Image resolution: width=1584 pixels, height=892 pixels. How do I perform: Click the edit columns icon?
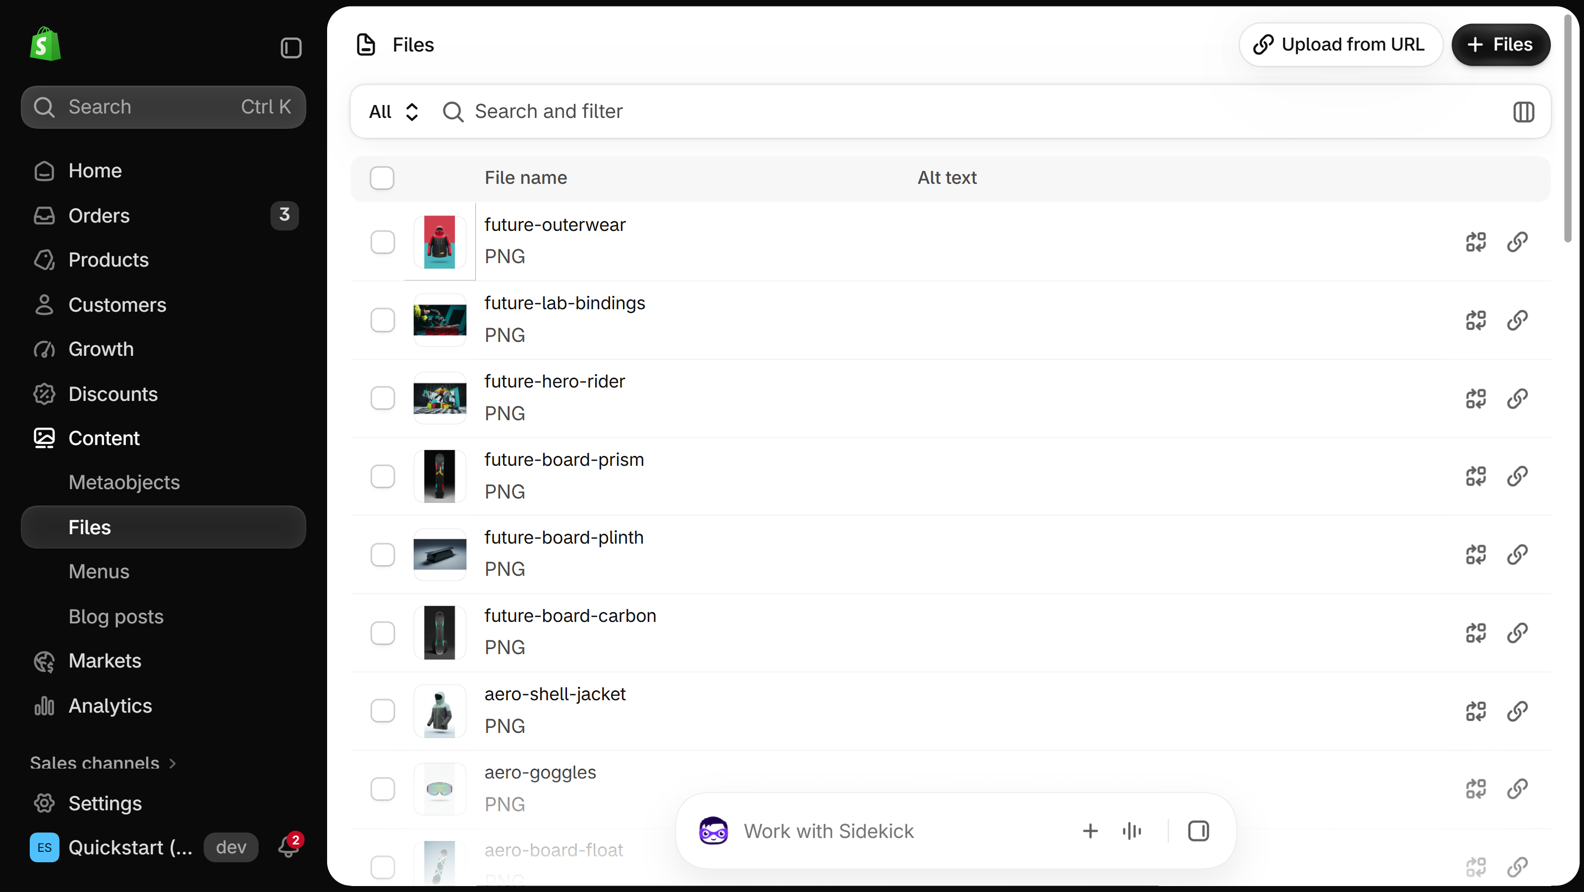[x=1523, y=112]
